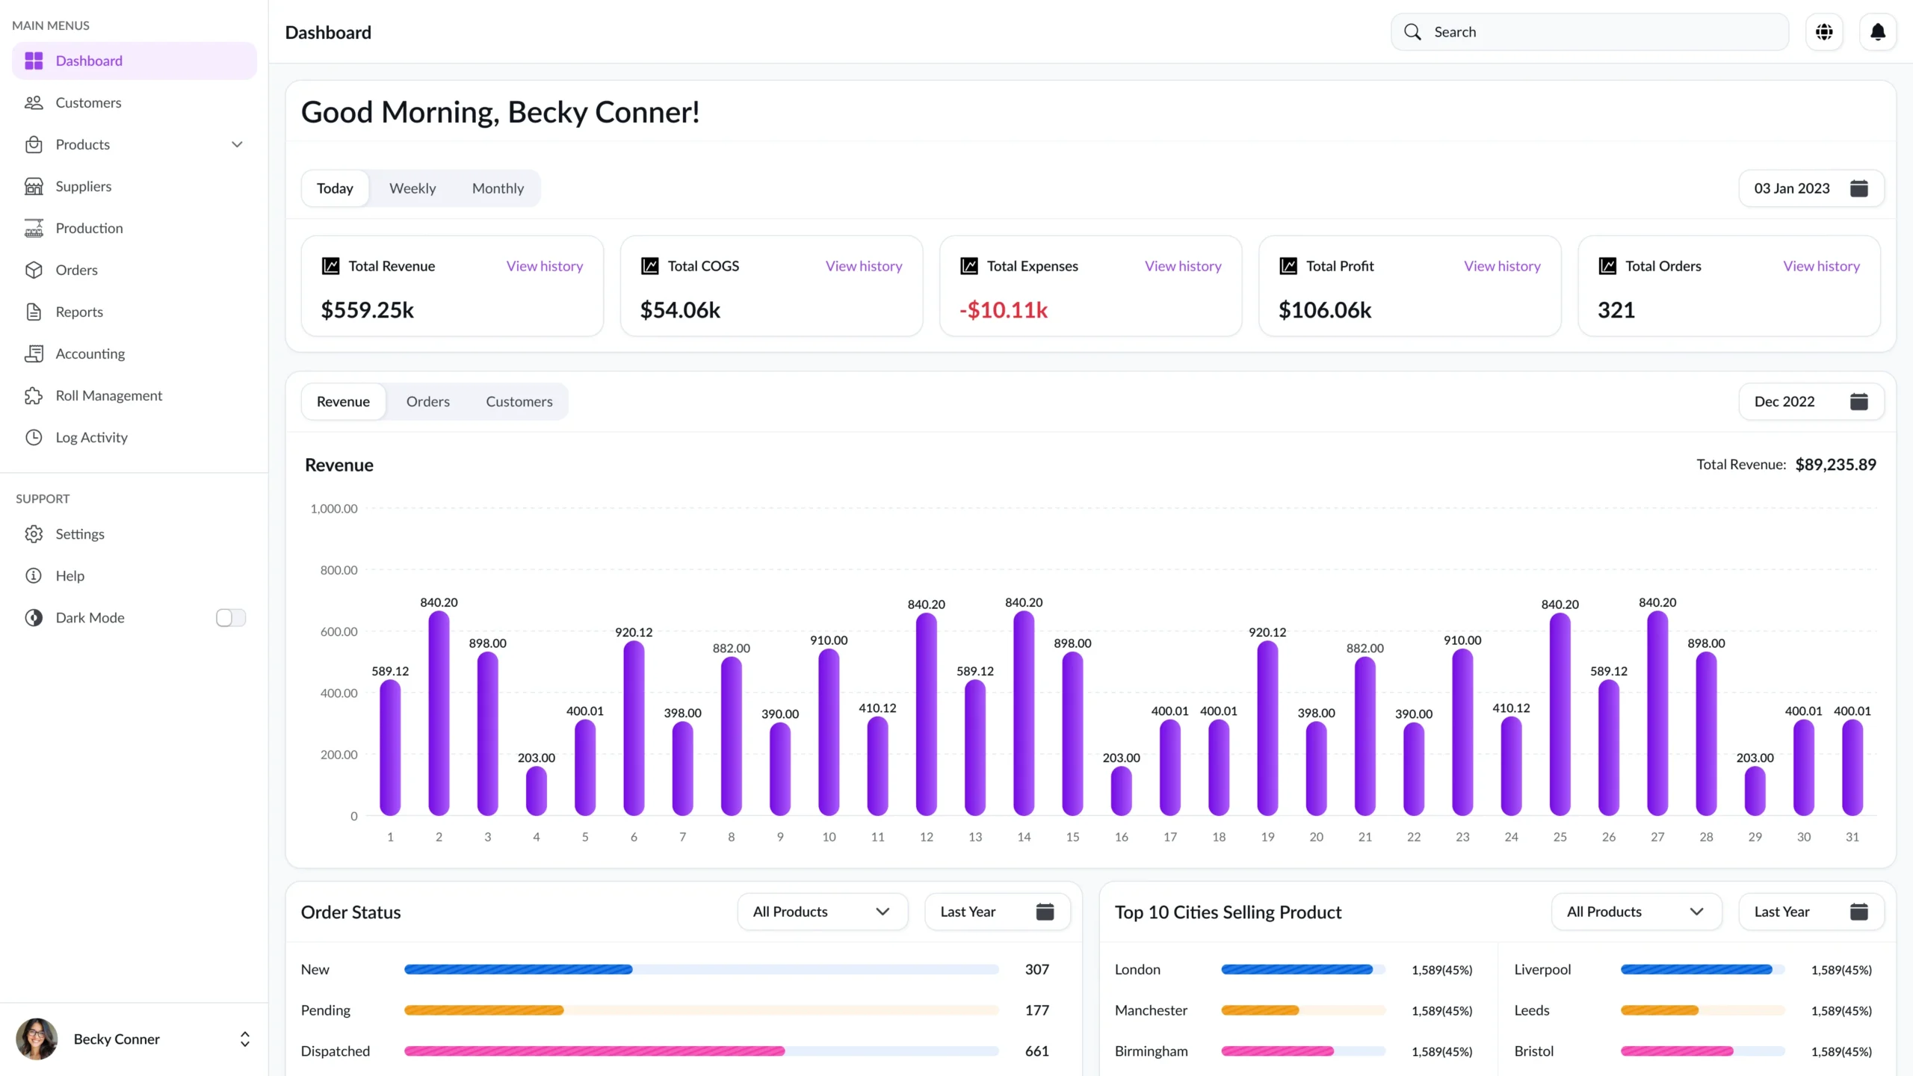Open Log Activity page
The image size is (1913, 1076).
(91, 437)
